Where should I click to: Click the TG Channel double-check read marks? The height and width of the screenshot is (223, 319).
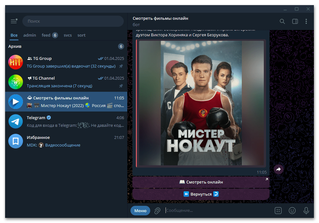100,78
